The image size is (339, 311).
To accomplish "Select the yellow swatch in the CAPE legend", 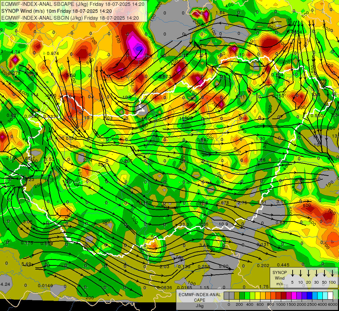I will tap(258, 296).
